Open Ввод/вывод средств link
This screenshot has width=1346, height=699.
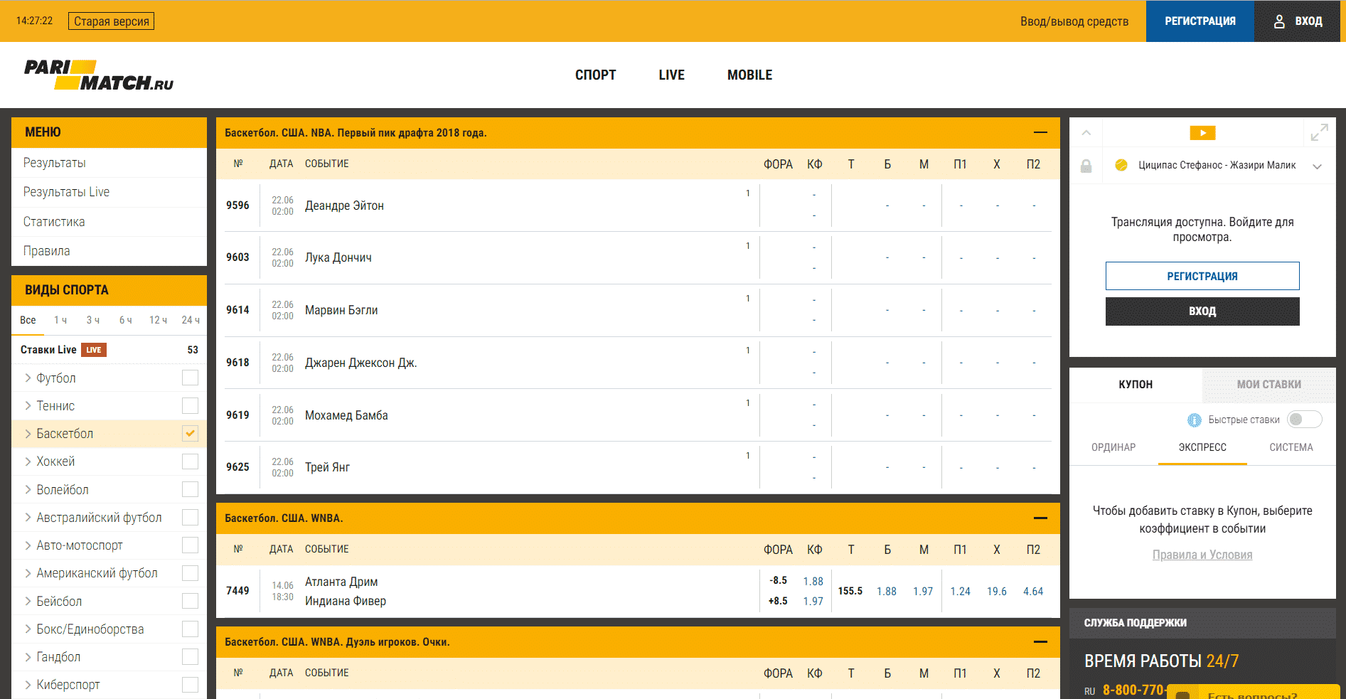[x=1074, y=21]
